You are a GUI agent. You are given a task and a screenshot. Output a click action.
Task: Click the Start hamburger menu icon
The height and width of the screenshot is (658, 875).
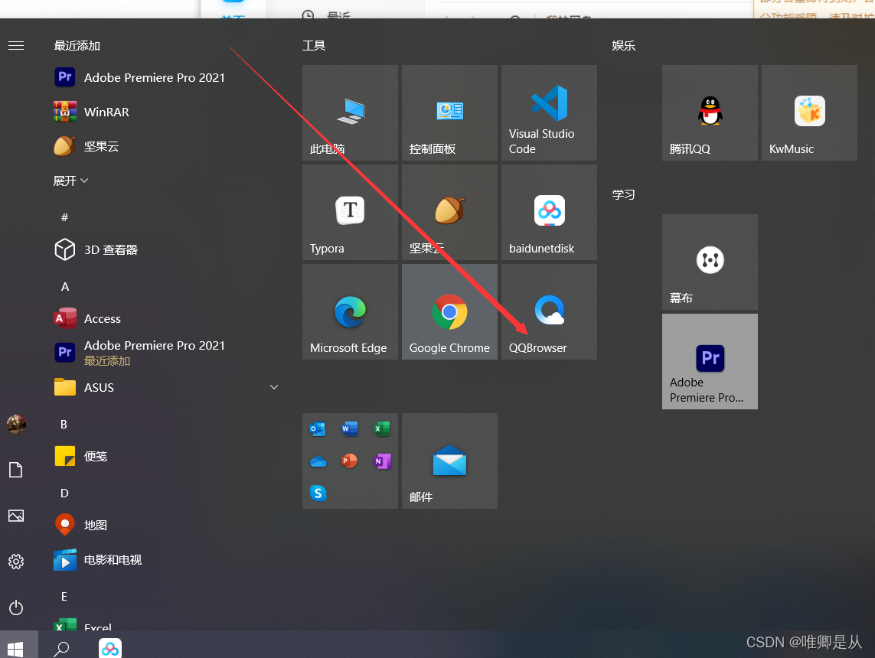click(x=16, y=46)
